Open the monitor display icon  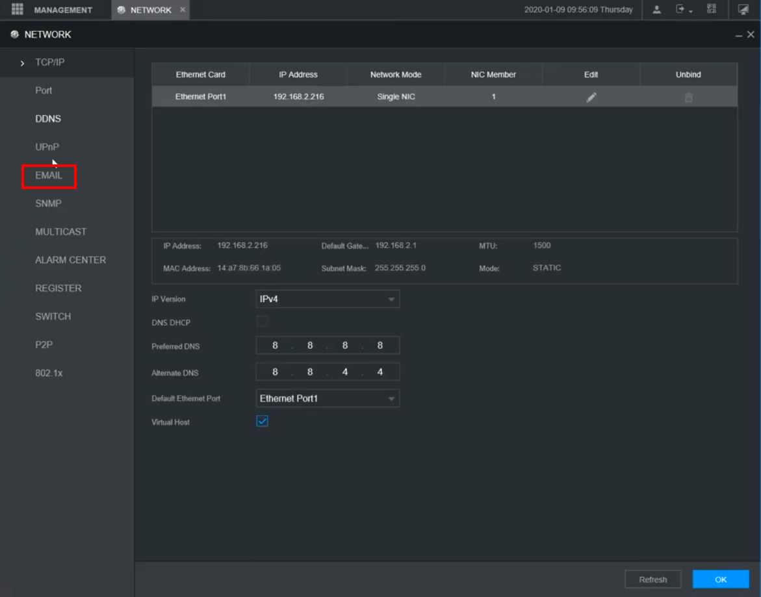tap(743, 9)
